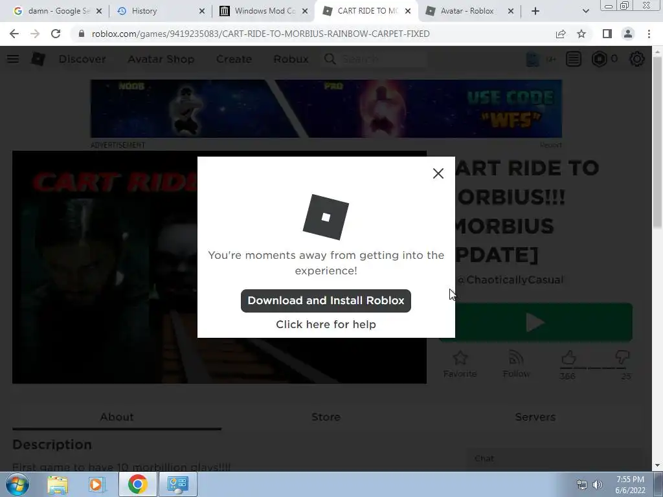Open the Control Panel taskbar icon
Screen dimensions: 663x497
point(177,484)
